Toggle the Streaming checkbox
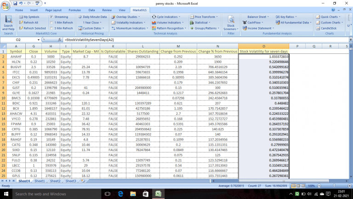Viewport: 353px width, 199px height. click(x=51, y=17)
